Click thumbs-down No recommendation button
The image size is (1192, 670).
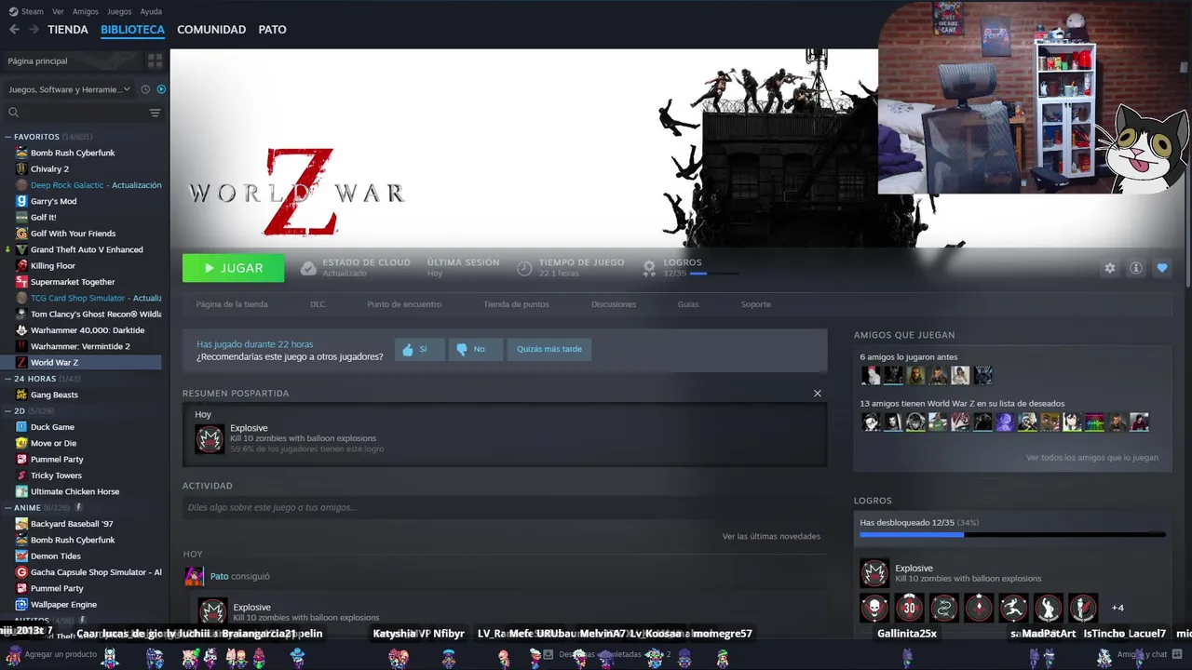click(474, 349)
